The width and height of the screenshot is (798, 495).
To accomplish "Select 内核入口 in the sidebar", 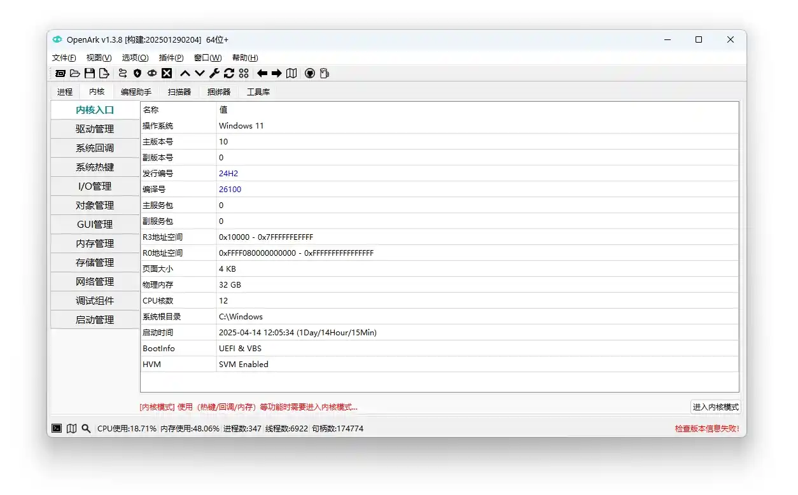I will point(95,110).
